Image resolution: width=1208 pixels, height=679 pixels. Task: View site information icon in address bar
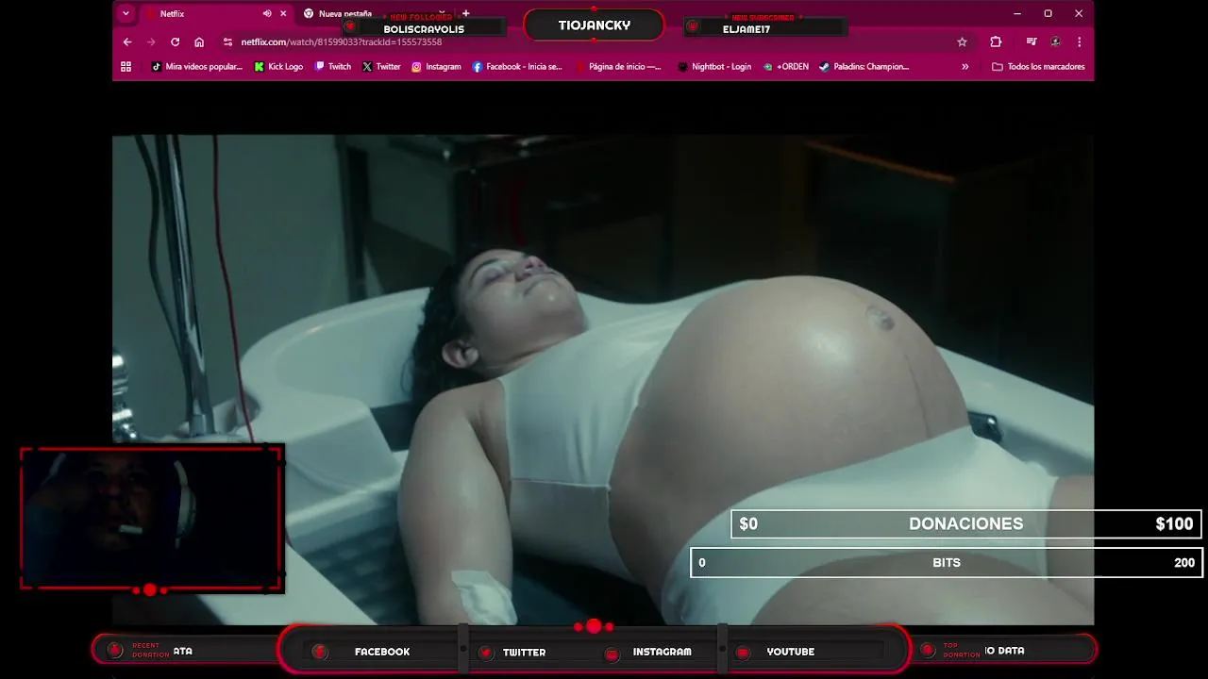[227, 41]
